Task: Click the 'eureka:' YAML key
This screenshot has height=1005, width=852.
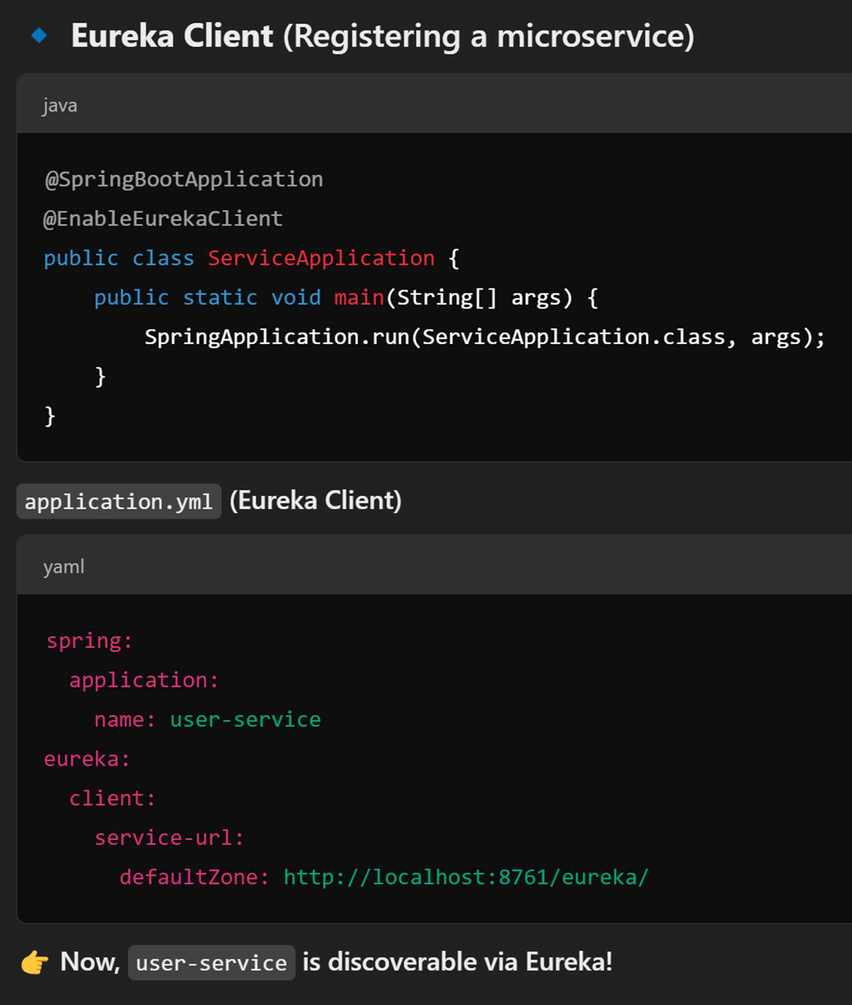Action: point(87,759)
